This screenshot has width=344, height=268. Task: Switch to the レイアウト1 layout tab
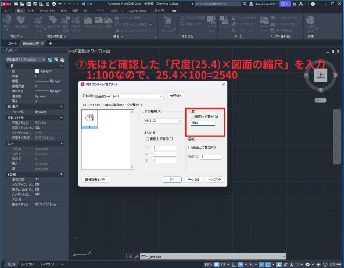coord(27,264)
